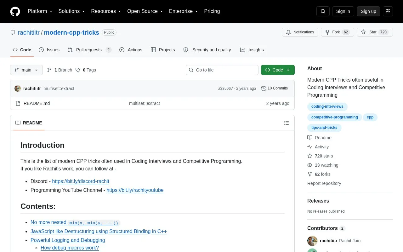
Task: Click Report repository link
Action: tap(324, 183)
